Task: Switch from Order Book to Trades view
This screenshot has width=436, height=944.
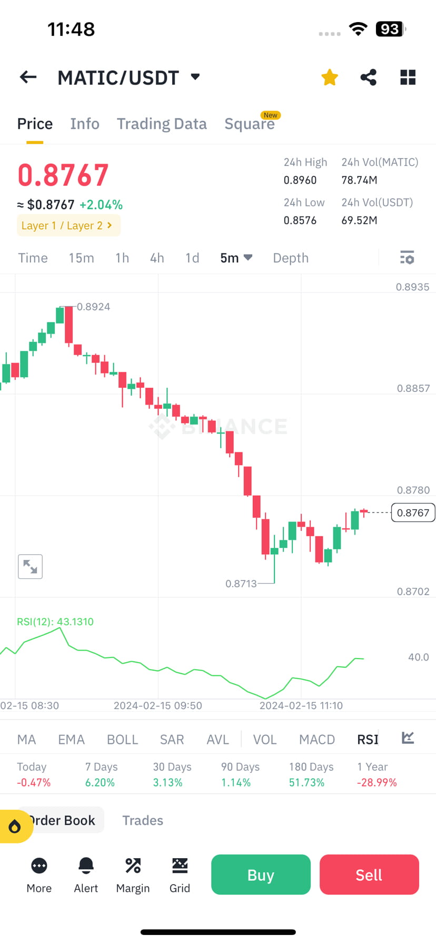Action: coord(142,820)
